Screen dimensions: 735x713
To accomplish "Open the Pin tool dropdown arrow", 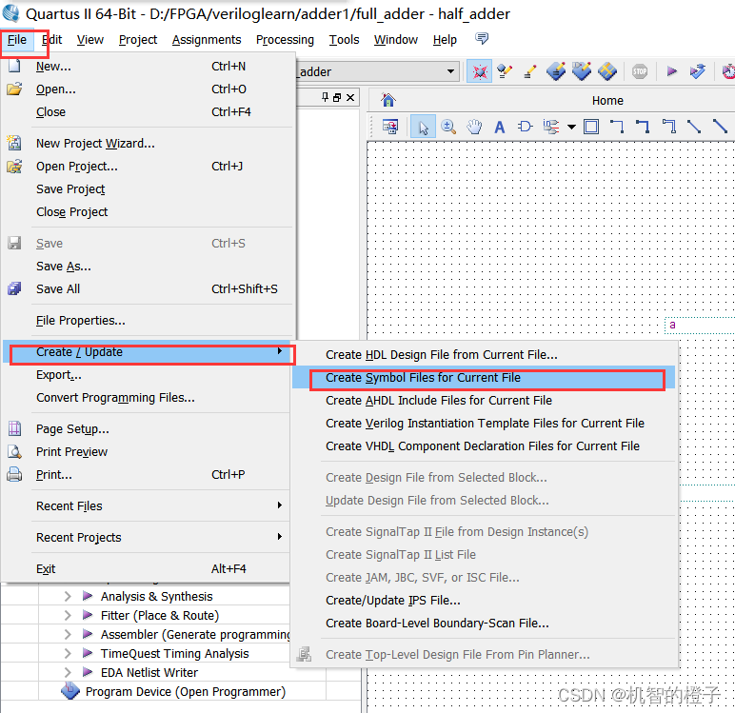I will click(571, 127).
